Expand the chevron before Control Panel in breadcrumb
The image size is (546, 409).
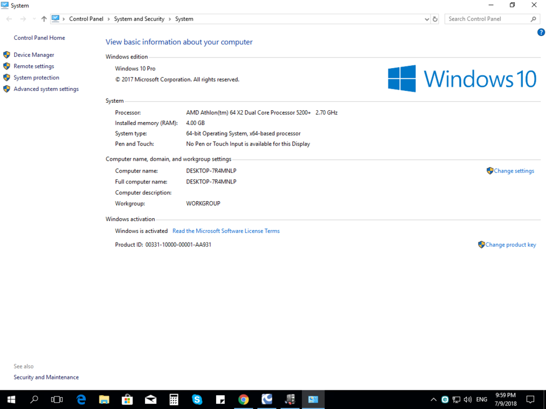(x=64, y=19)
